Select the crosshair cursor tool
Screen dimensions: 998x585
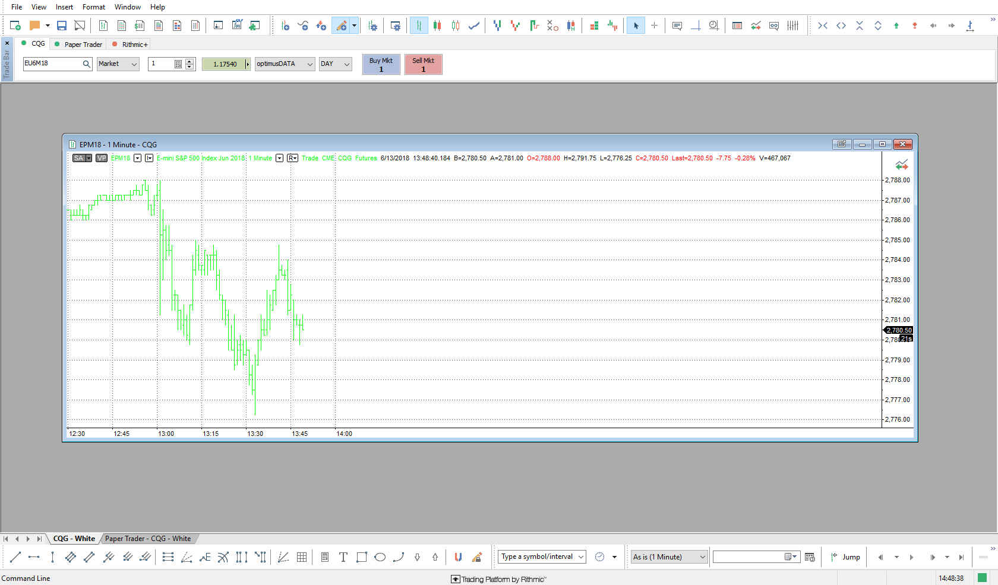654,26
